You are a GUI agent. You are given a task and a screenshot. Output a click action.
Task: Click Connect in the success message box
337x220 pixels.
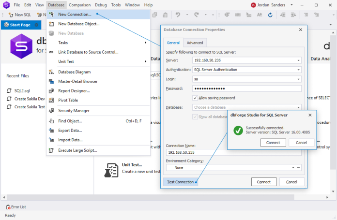tap(273, 143)
